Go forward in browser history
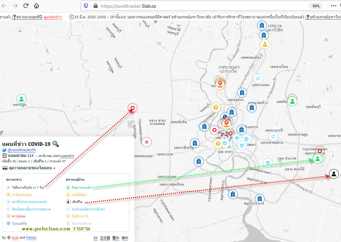This screenshot has height=242, width=341. coord(15,6)
